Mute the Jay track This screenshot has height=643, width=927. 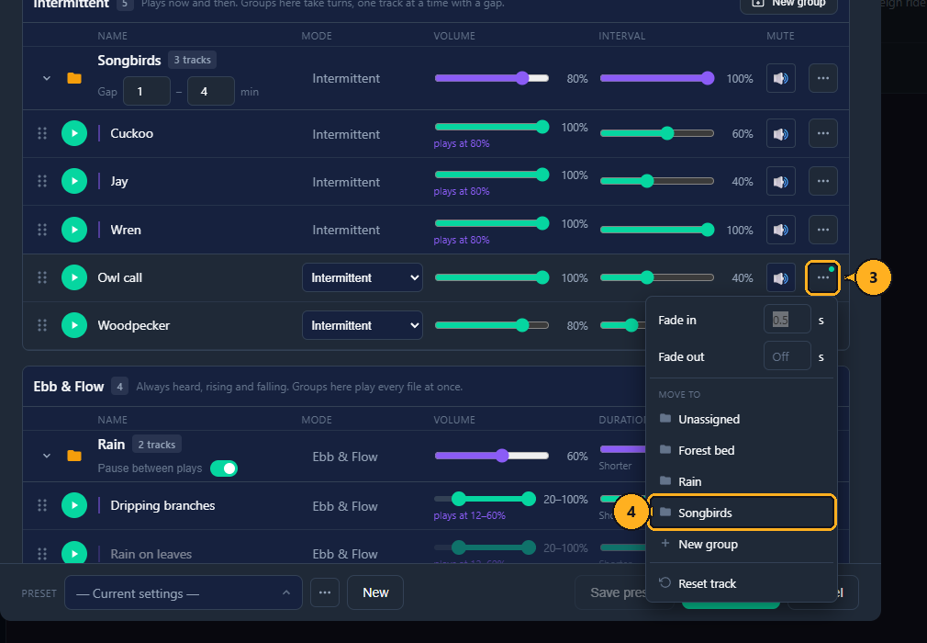point(780,182)
